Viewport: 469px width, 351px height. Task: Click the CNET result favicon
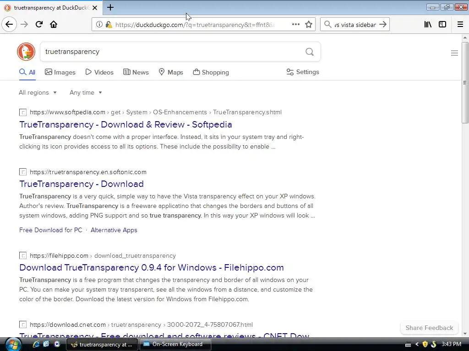coord(23,325)
